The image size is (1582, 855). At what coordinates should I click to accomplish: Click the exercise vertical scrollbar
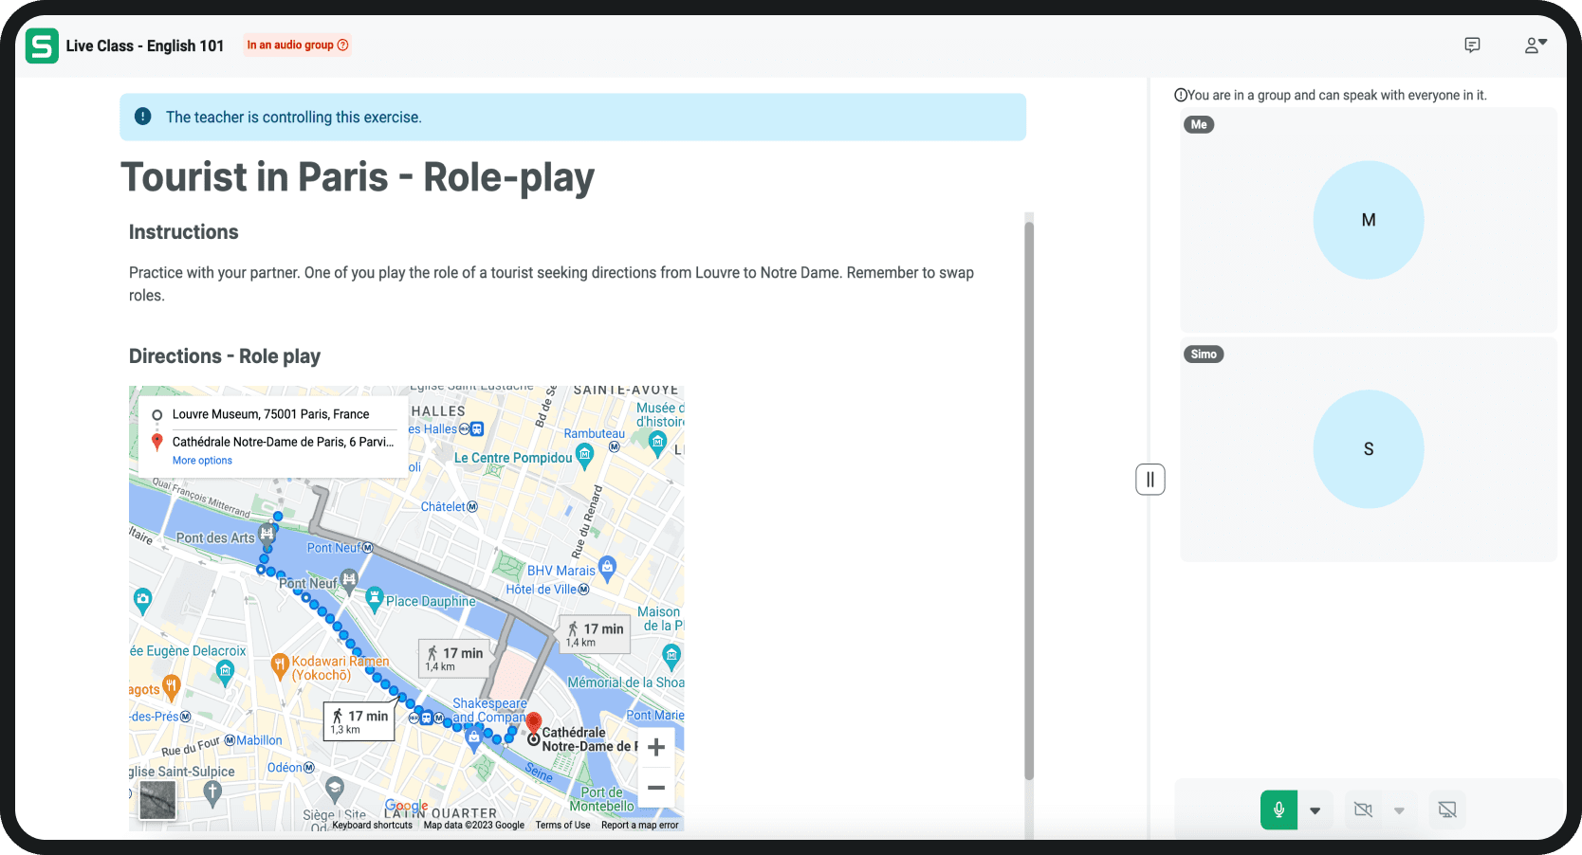[x=1029, y=500]
